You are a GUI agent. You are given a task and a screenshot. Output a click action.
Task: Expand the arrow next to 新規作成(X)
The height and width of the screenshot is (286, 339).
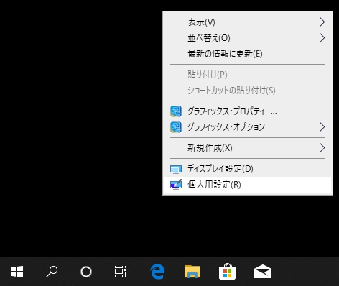pyautogui.click(x=322, y=148)
